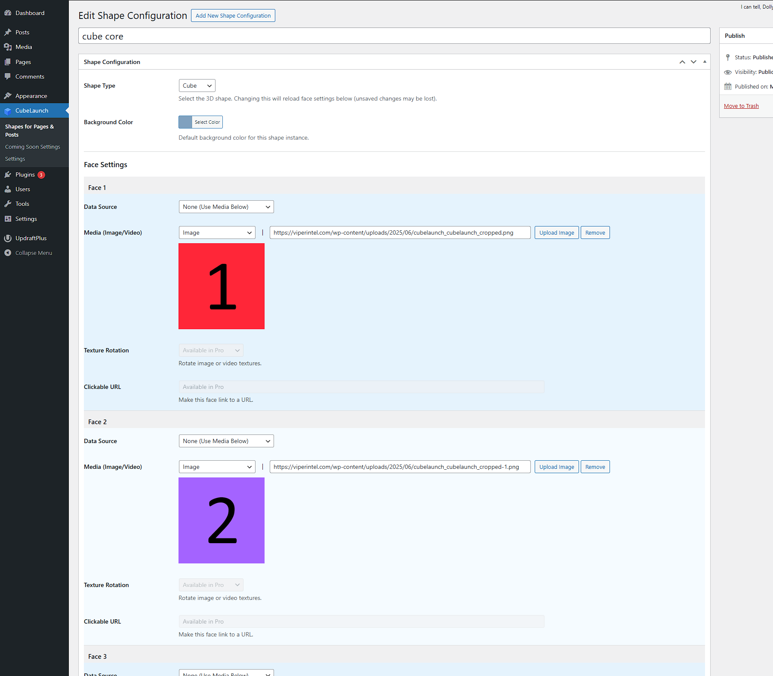Image resolution: width=773 pixels, height=676 pixels.
Task: Open Face 2 Data Source dropdown
Action: click(226, 441)
